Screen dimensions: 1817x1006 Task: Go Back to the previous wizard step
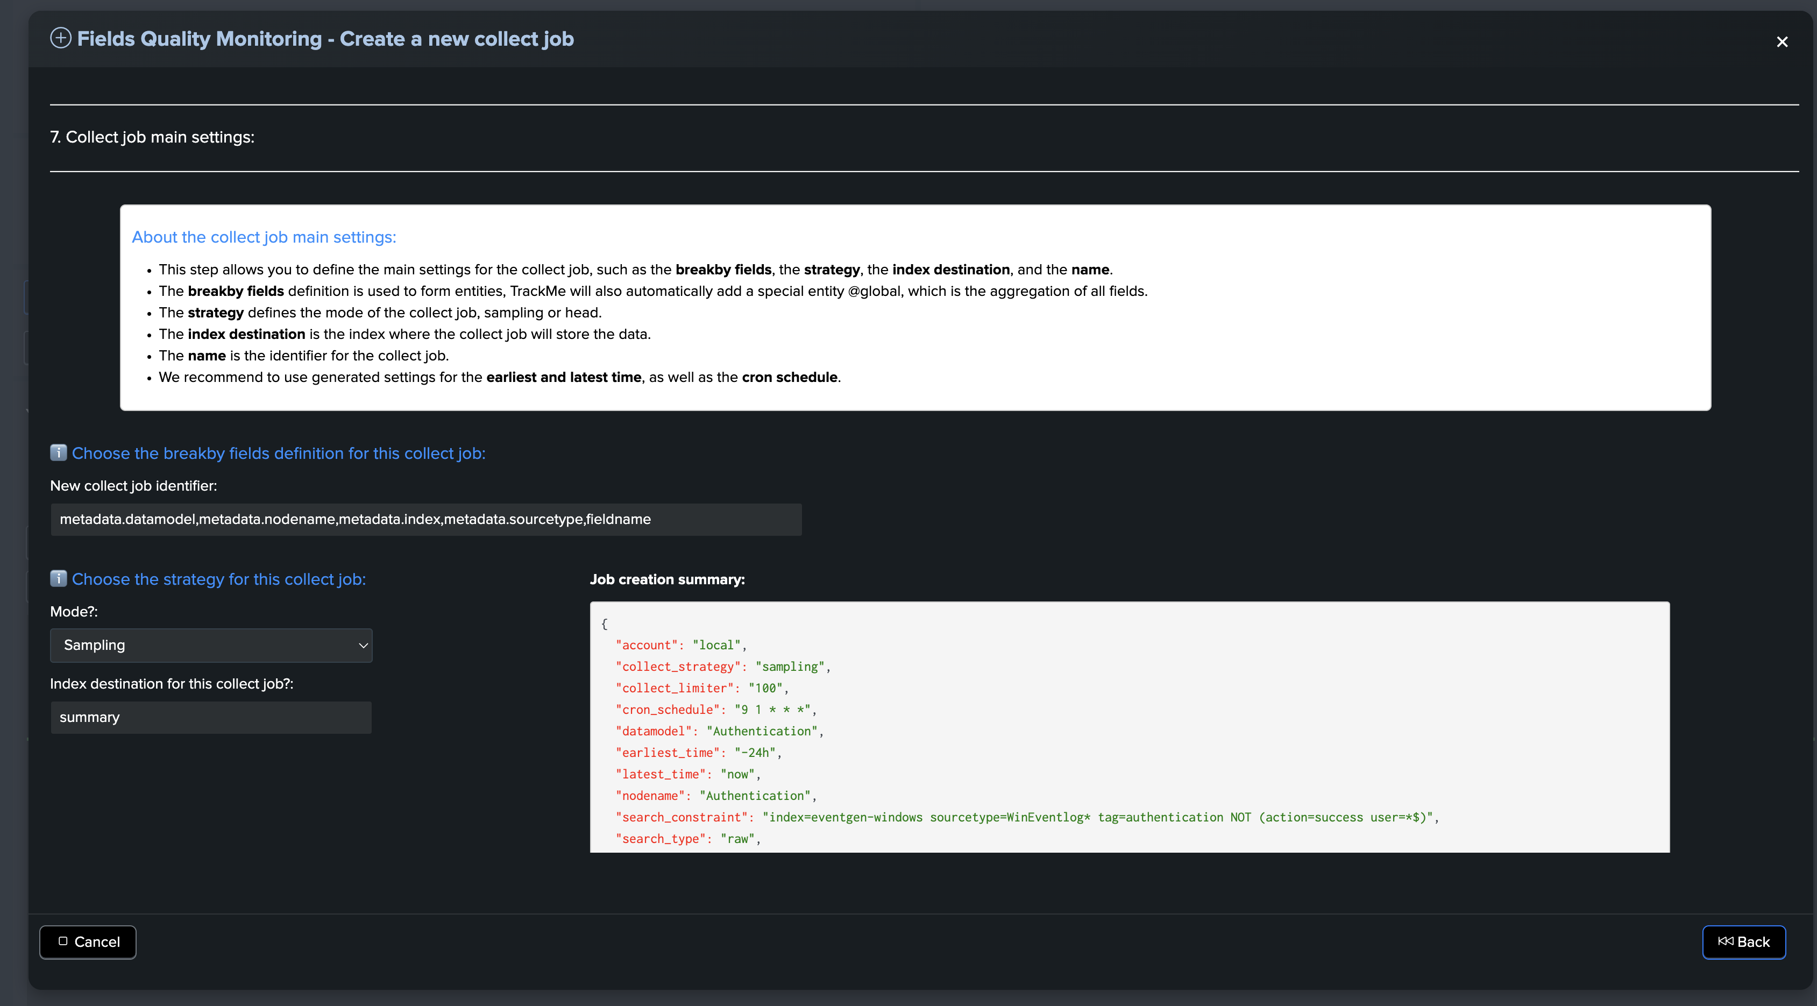point(1744,942)
